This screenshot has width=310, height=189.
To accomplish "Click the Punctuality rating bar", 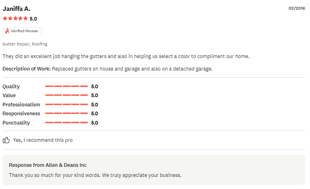I will coord(66,123).
